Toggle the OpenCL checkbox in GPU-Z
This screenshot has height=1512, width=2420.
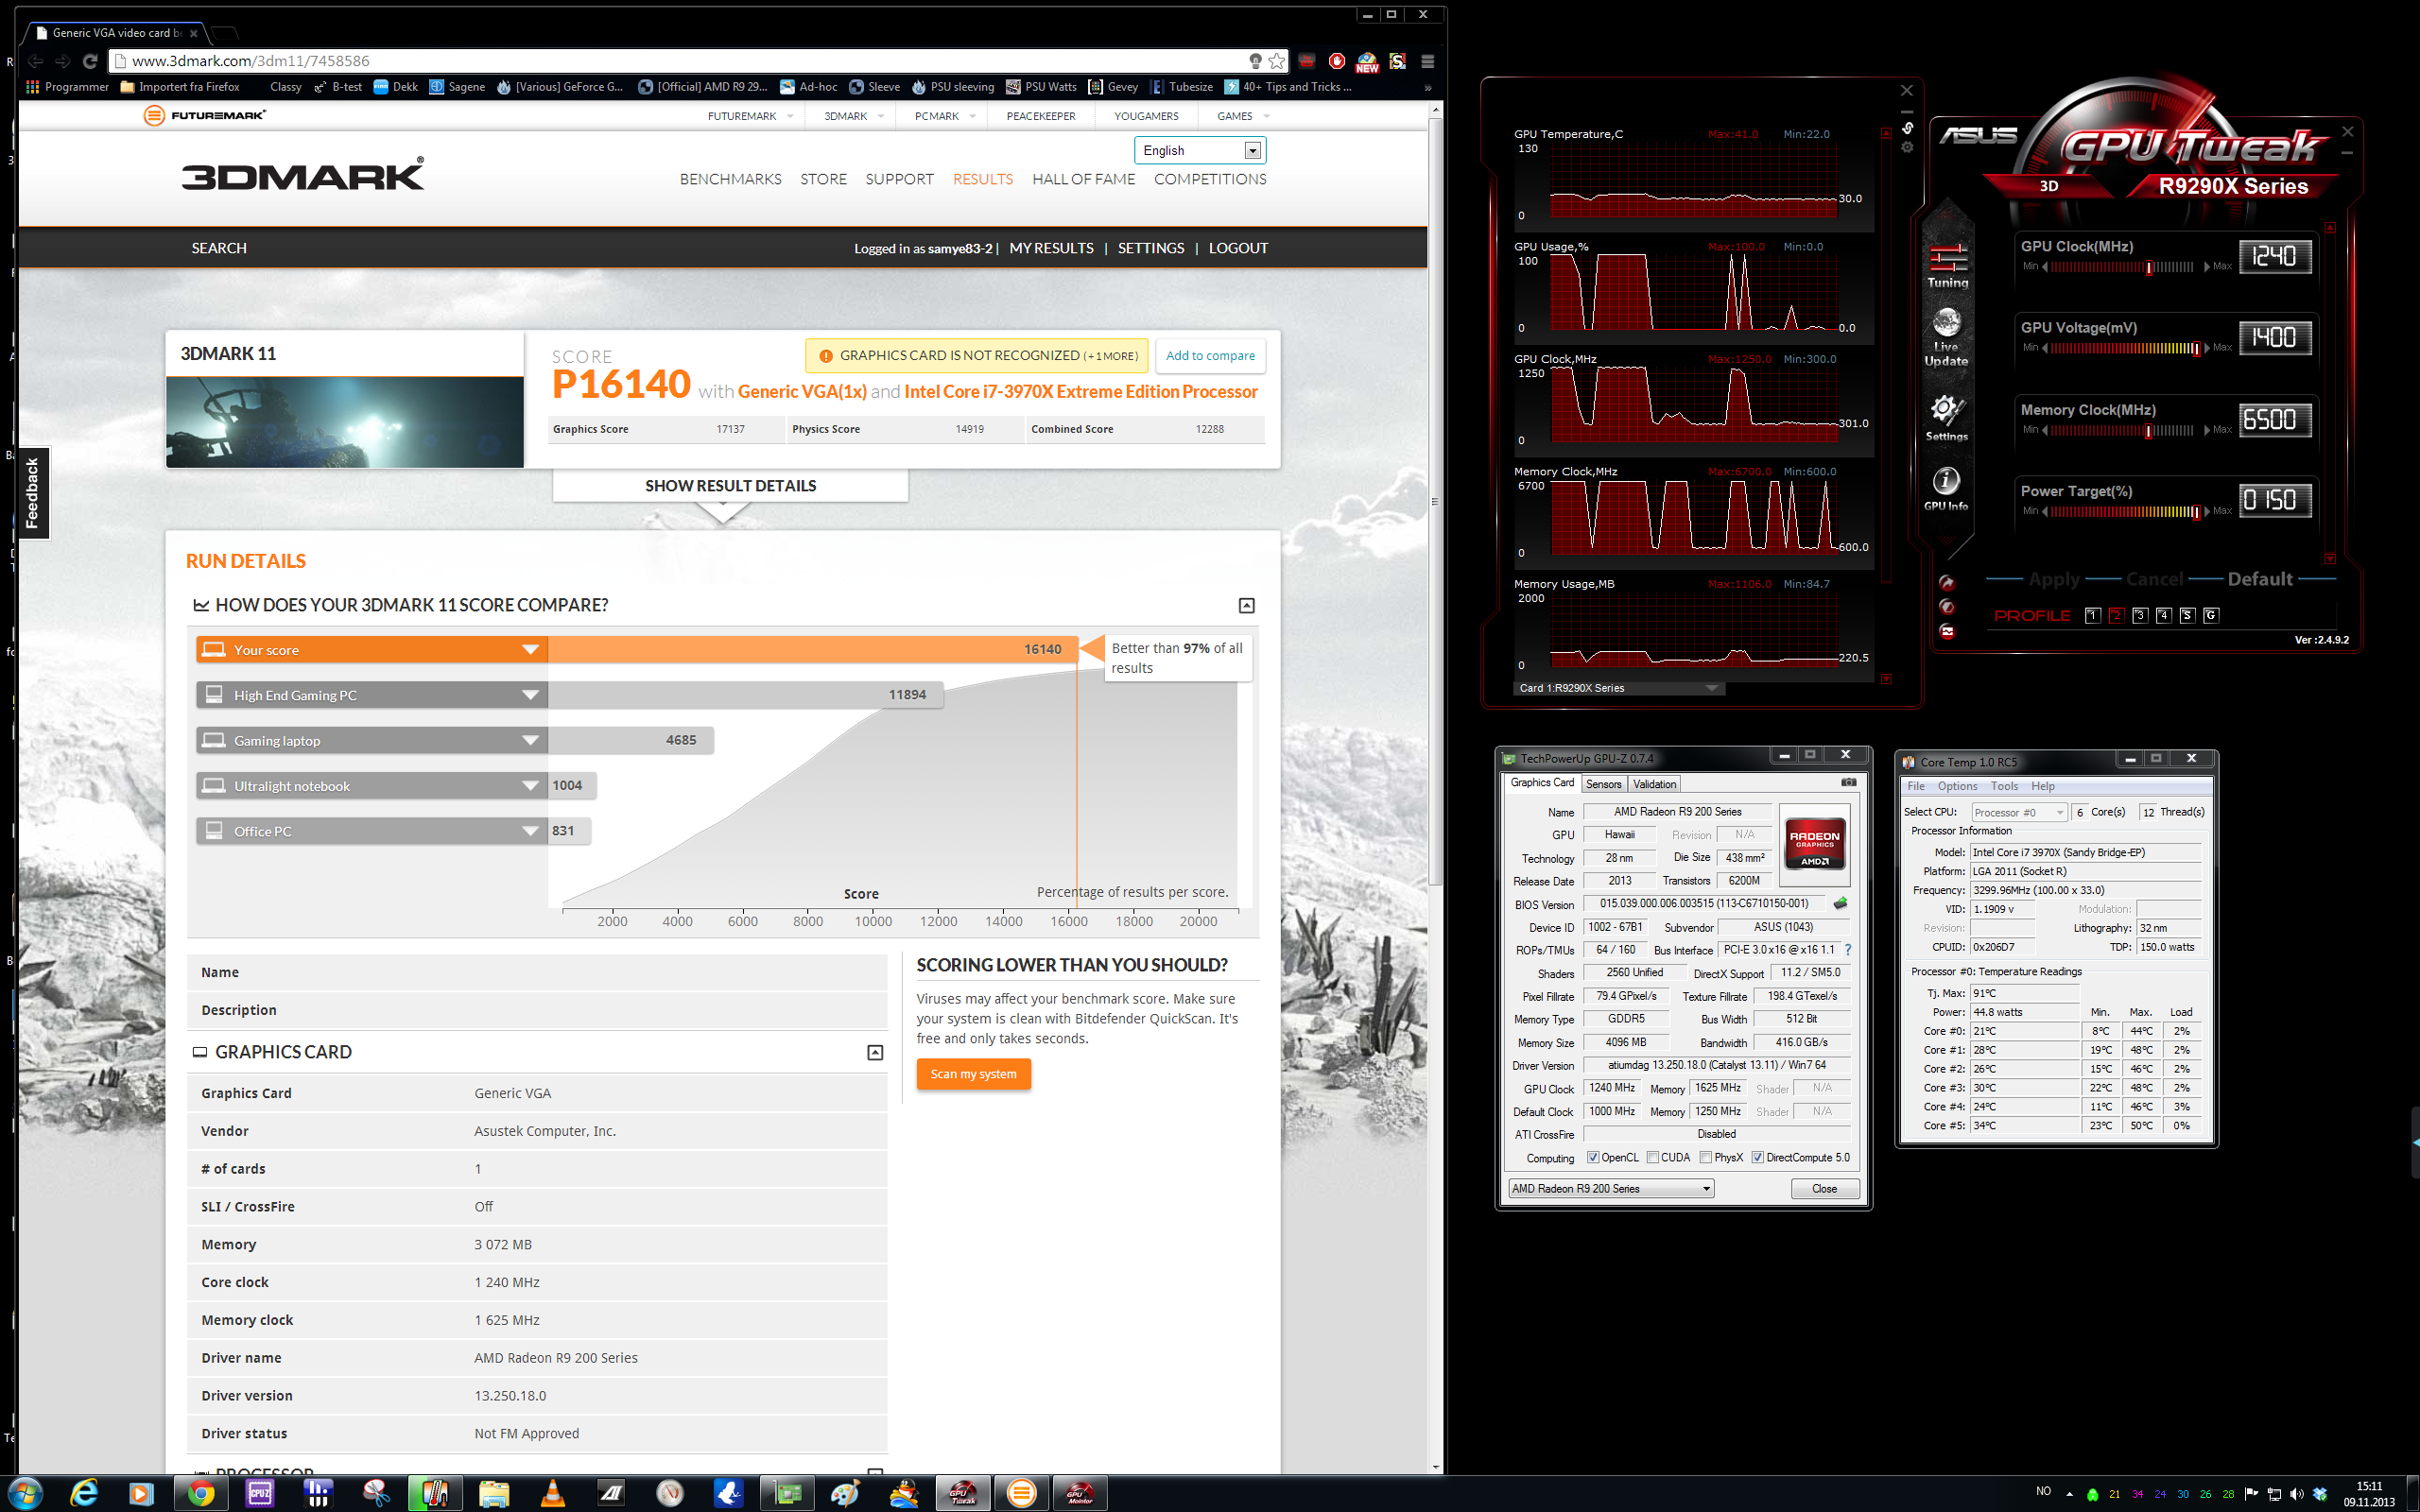tap(1593, 1157)
